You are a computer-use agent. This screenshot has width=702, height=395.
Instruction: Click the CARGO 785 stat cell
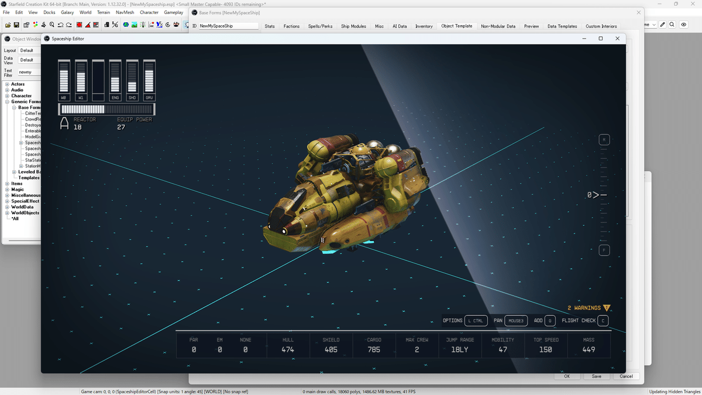374,345
